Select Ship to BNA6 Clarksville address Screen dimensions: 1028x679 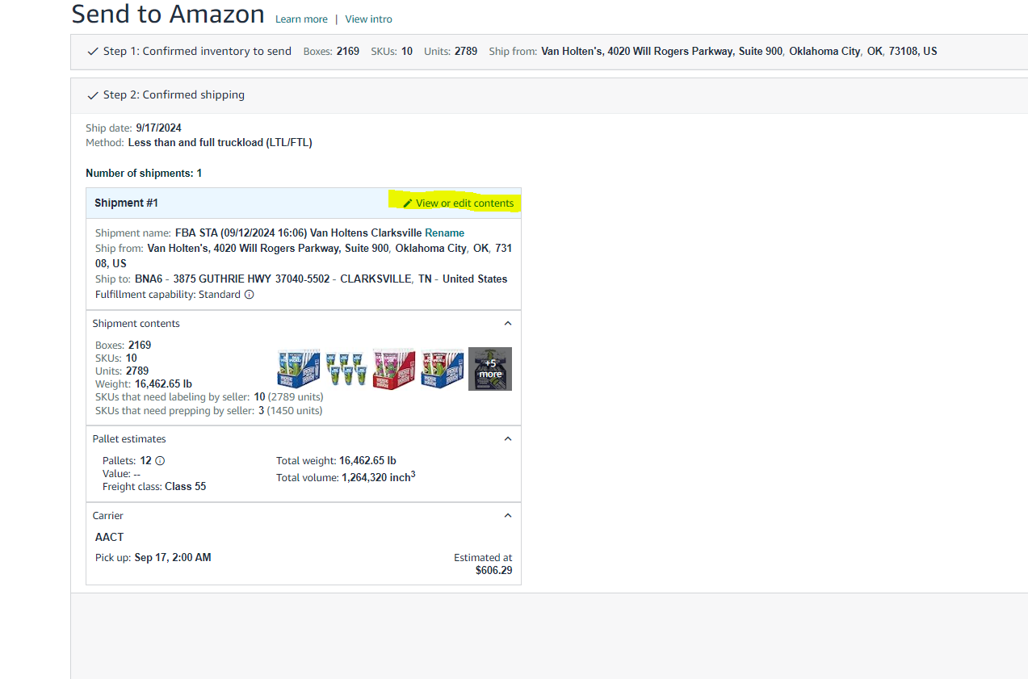point(301,279)
